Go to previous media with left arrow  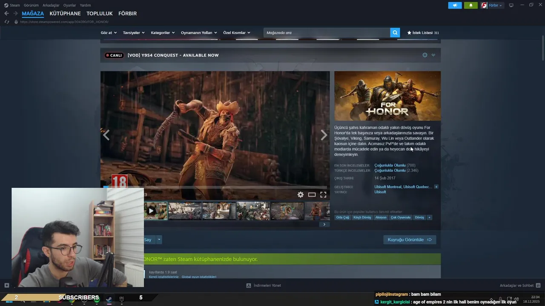coord(106,135)
